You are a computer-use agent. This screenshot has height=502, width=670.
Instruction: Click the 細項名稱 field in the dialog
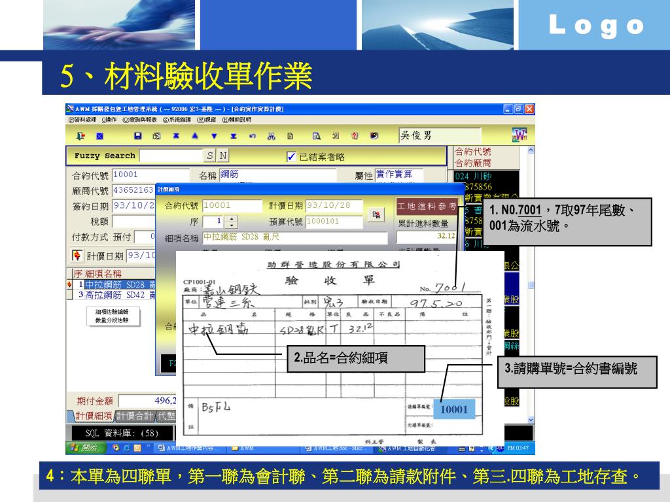295,237
